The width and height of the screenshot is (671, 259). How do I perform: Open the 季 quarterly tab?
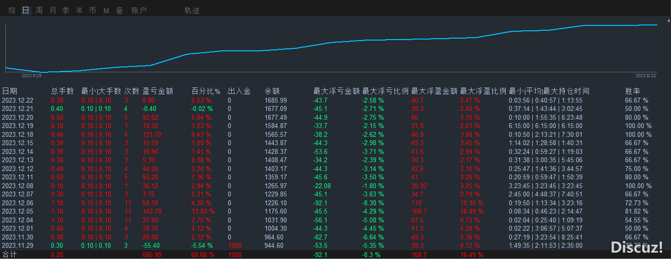(66, 10)
